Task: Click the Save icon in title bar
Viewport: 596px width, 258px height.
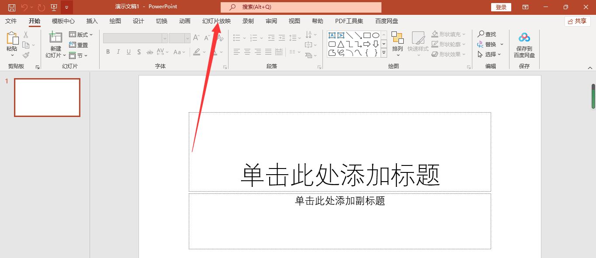Action: 12,7
